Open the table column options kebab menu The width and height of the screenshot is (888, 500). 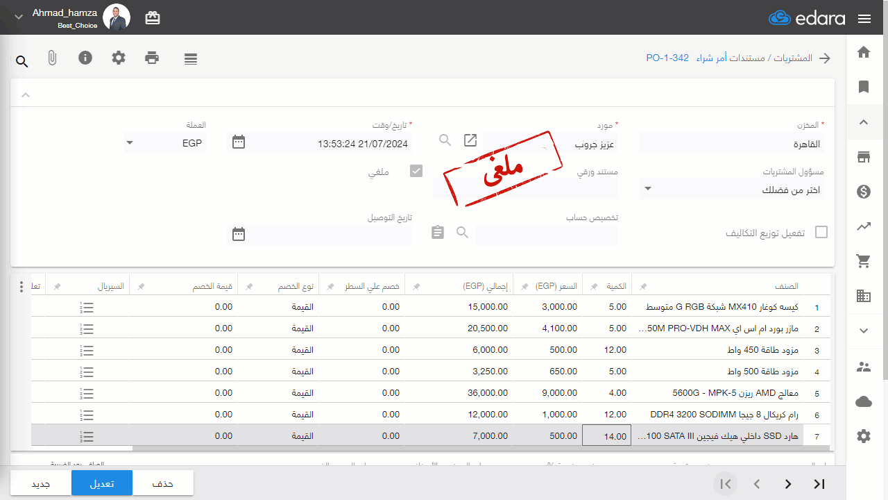coord(21,286)
